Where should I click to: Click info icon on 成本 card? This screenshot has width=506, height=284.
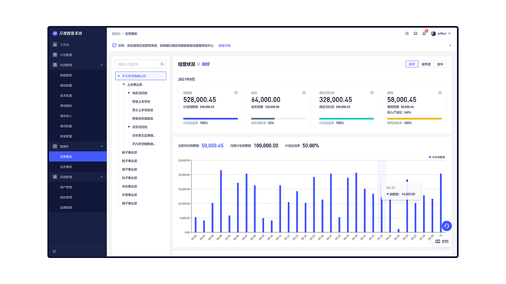(304, 93)
